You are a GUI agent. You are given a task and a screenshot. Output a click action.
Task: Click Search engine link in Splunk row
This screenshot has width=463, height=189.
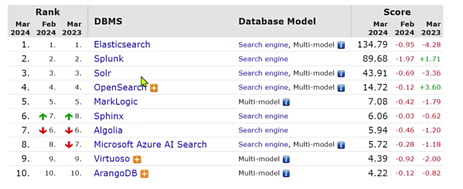(x=263, y=59)
